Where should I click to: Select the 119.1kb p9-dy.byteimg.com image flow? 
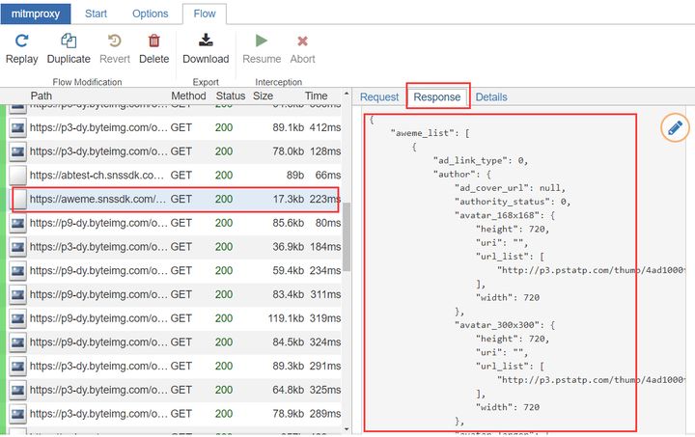point(174,318)
